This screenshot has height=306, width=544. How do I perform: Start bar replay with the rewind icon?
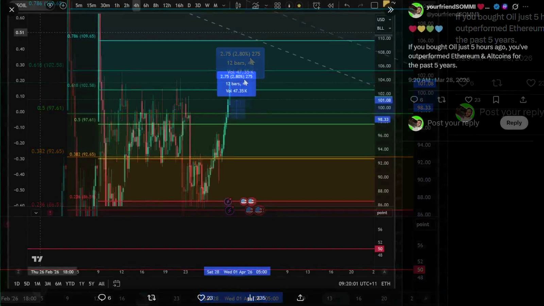330,5
